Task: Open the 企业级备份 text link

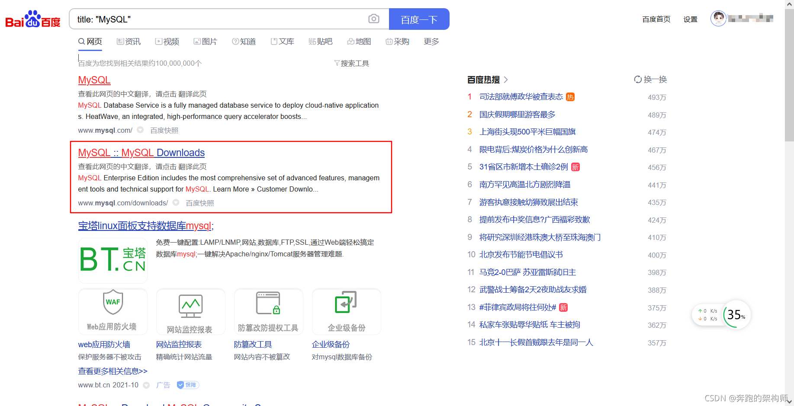Action: coord(331,345)
